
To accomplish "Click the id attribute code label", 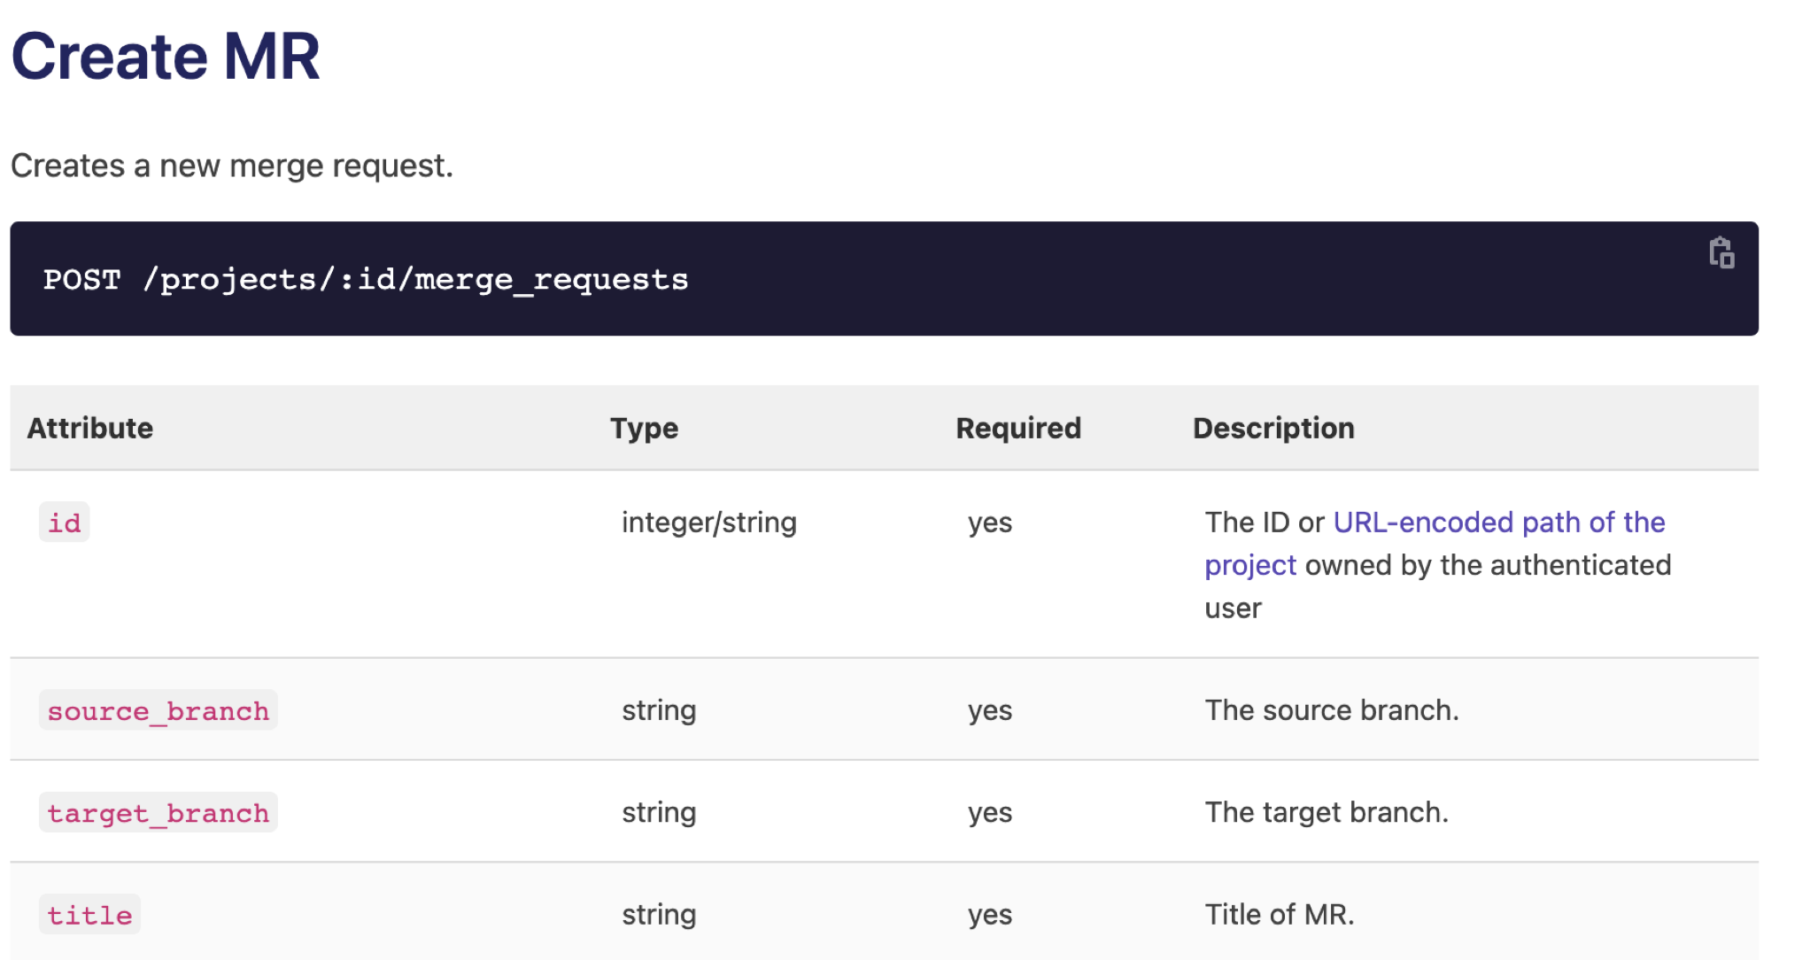I will click(x=64, y=523).
